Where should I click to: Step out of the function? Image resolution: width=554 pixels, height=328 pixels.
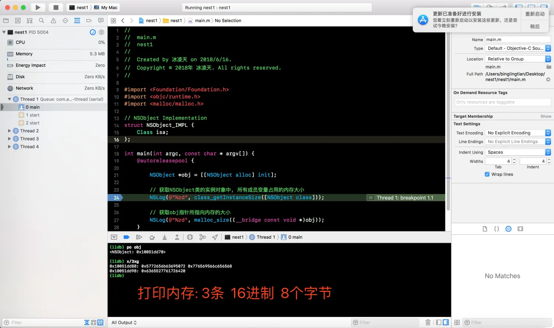[x=177, y=237]
